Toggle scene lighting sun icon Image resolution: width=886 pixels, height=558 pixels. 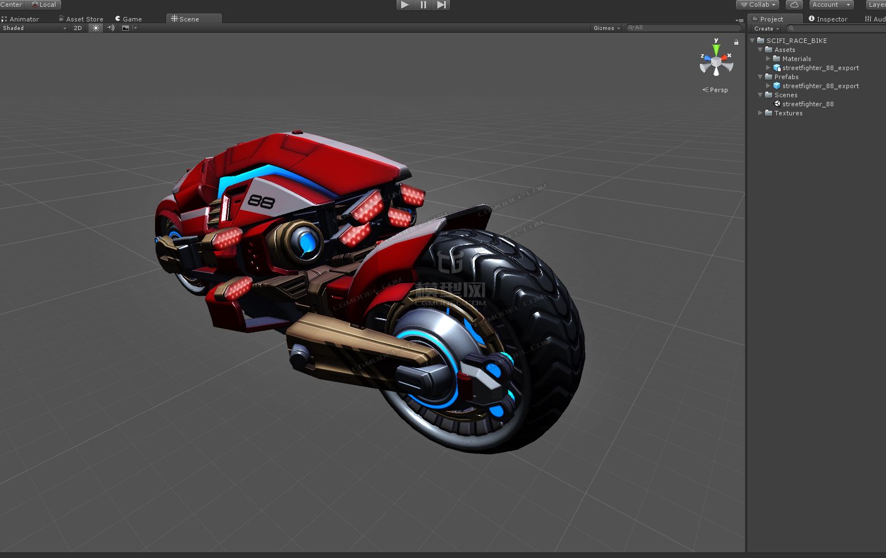point(96,28)
